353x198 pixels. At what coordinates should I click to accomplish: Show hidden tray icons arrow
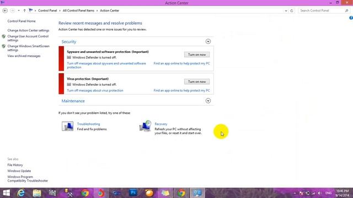pos(295,193)
